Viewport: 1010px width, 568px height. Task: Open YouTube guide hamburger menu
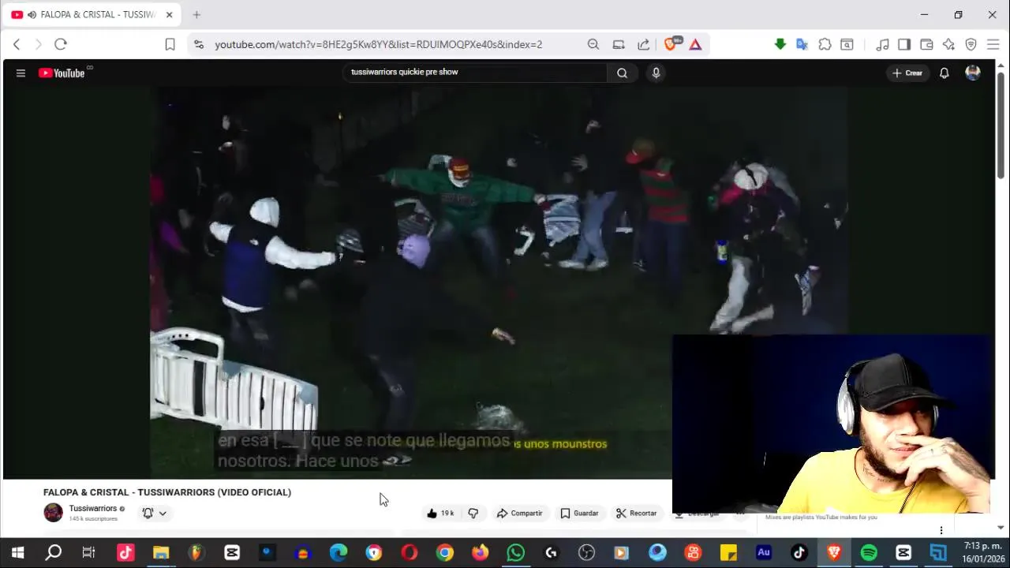coord(21,73)
